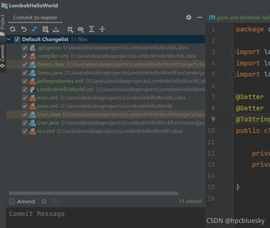Uncheck the jarRepositories.xml checkbox
The width and height of the screenshot is (270, 228).
tap(25, 81)
